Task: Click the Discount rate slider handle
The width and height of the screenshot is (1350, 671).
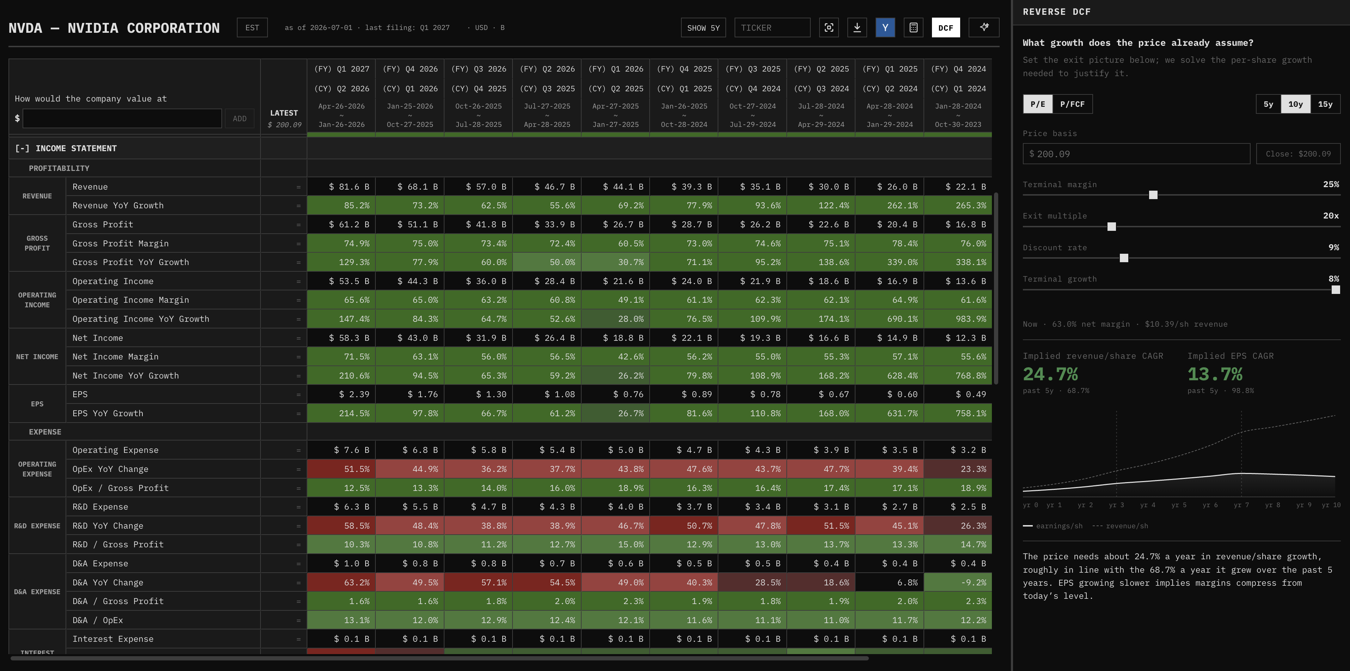Action: point(1124,258)
